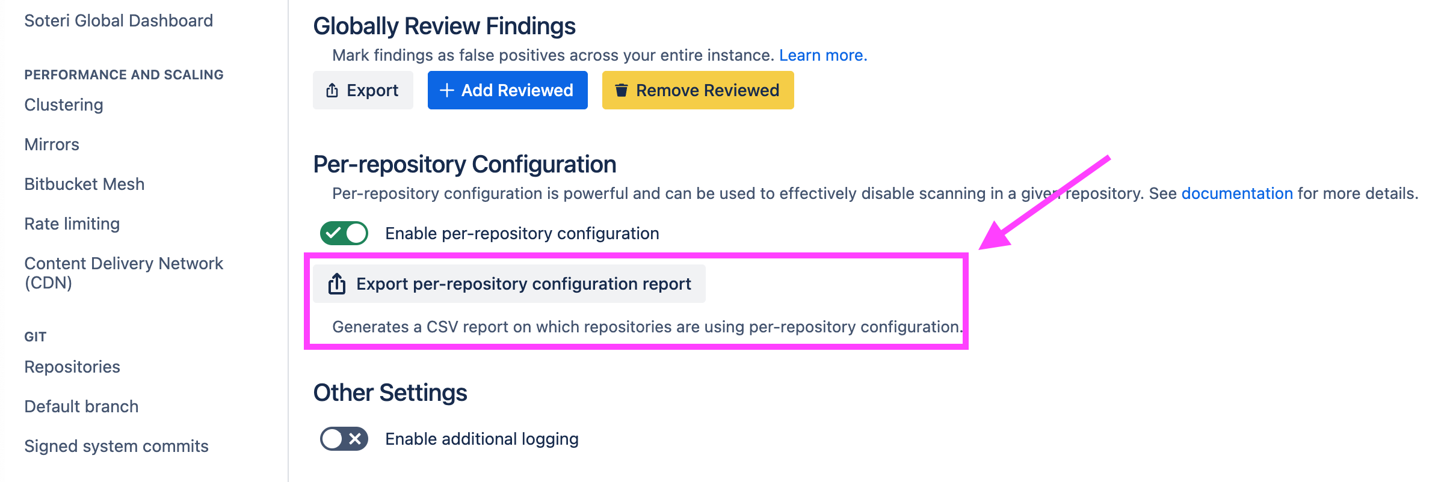Screen dimensions: 1444x482
Task: Open Default branch settings
Action: 81,406
